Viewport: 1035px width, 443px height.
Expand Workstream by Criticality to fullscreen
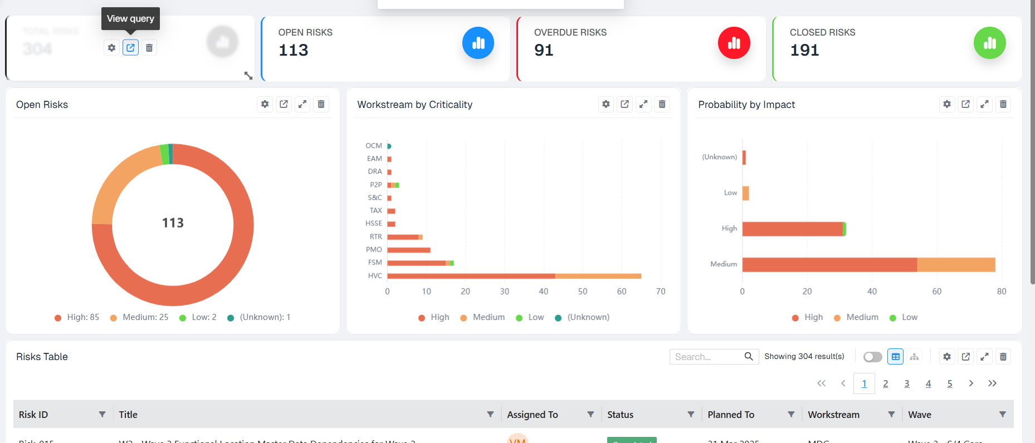[x=643, y=104]
